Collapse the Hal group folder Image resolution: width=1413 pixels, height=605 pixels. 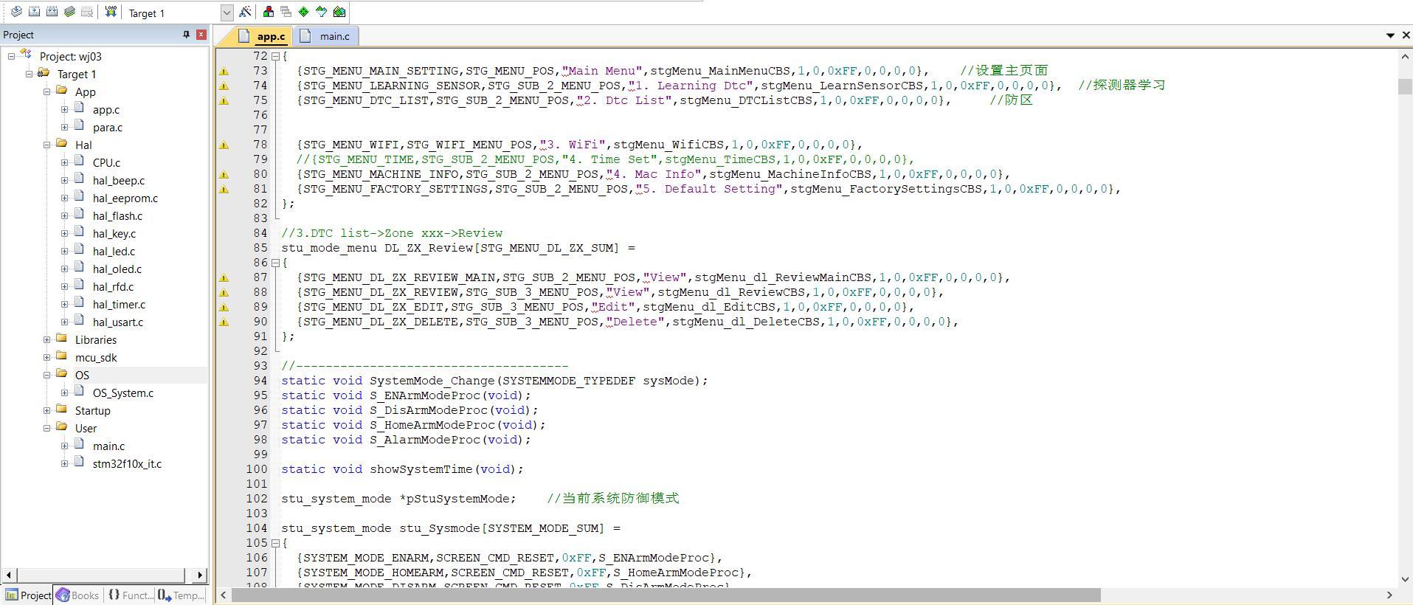[46, 145]
